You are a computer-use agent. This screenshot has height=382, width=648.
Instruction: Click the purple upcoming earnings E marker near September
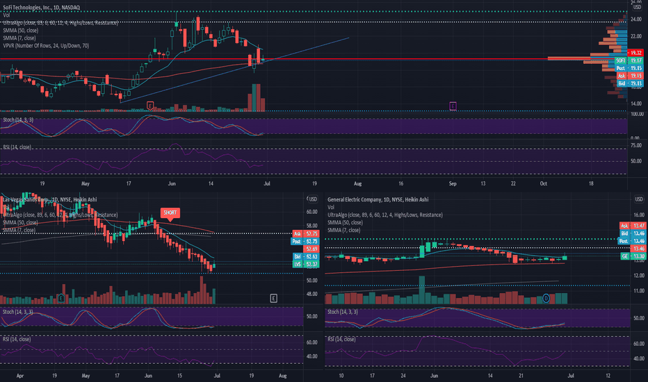(x=453, y=106)
